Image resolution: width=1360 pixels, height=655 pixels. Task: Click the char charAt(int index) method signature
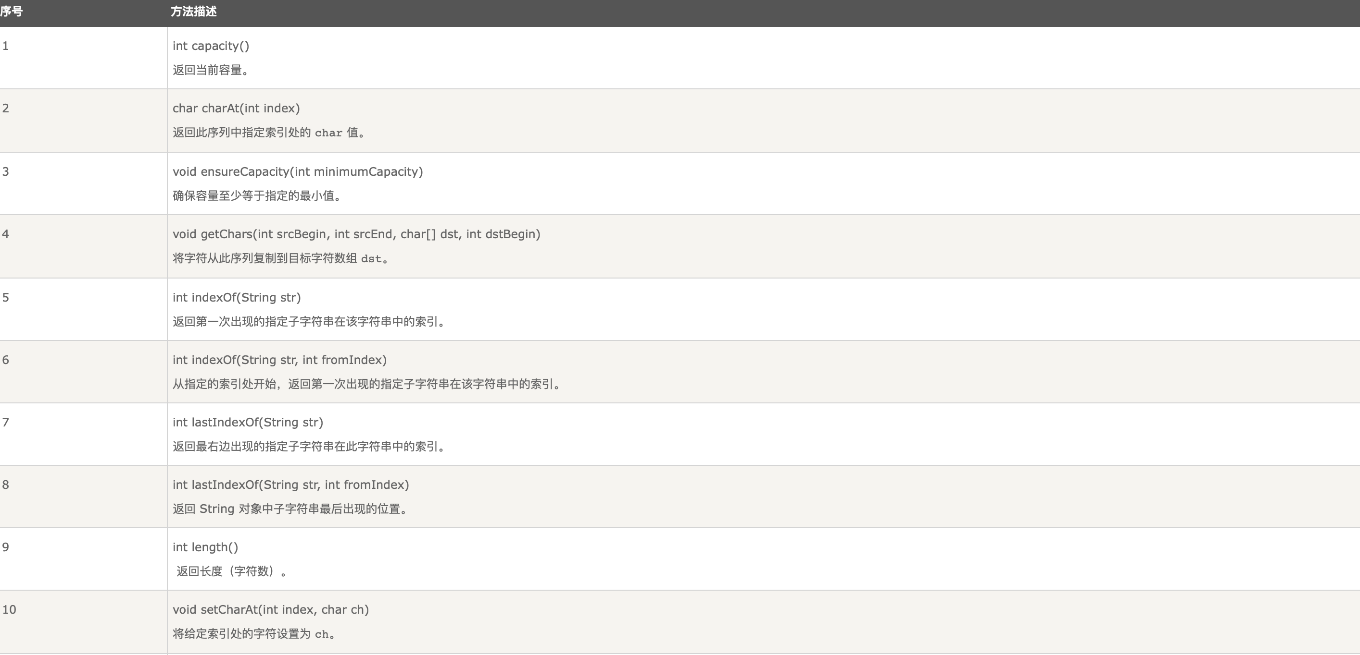pyautogui.click(x=236, y=108)
